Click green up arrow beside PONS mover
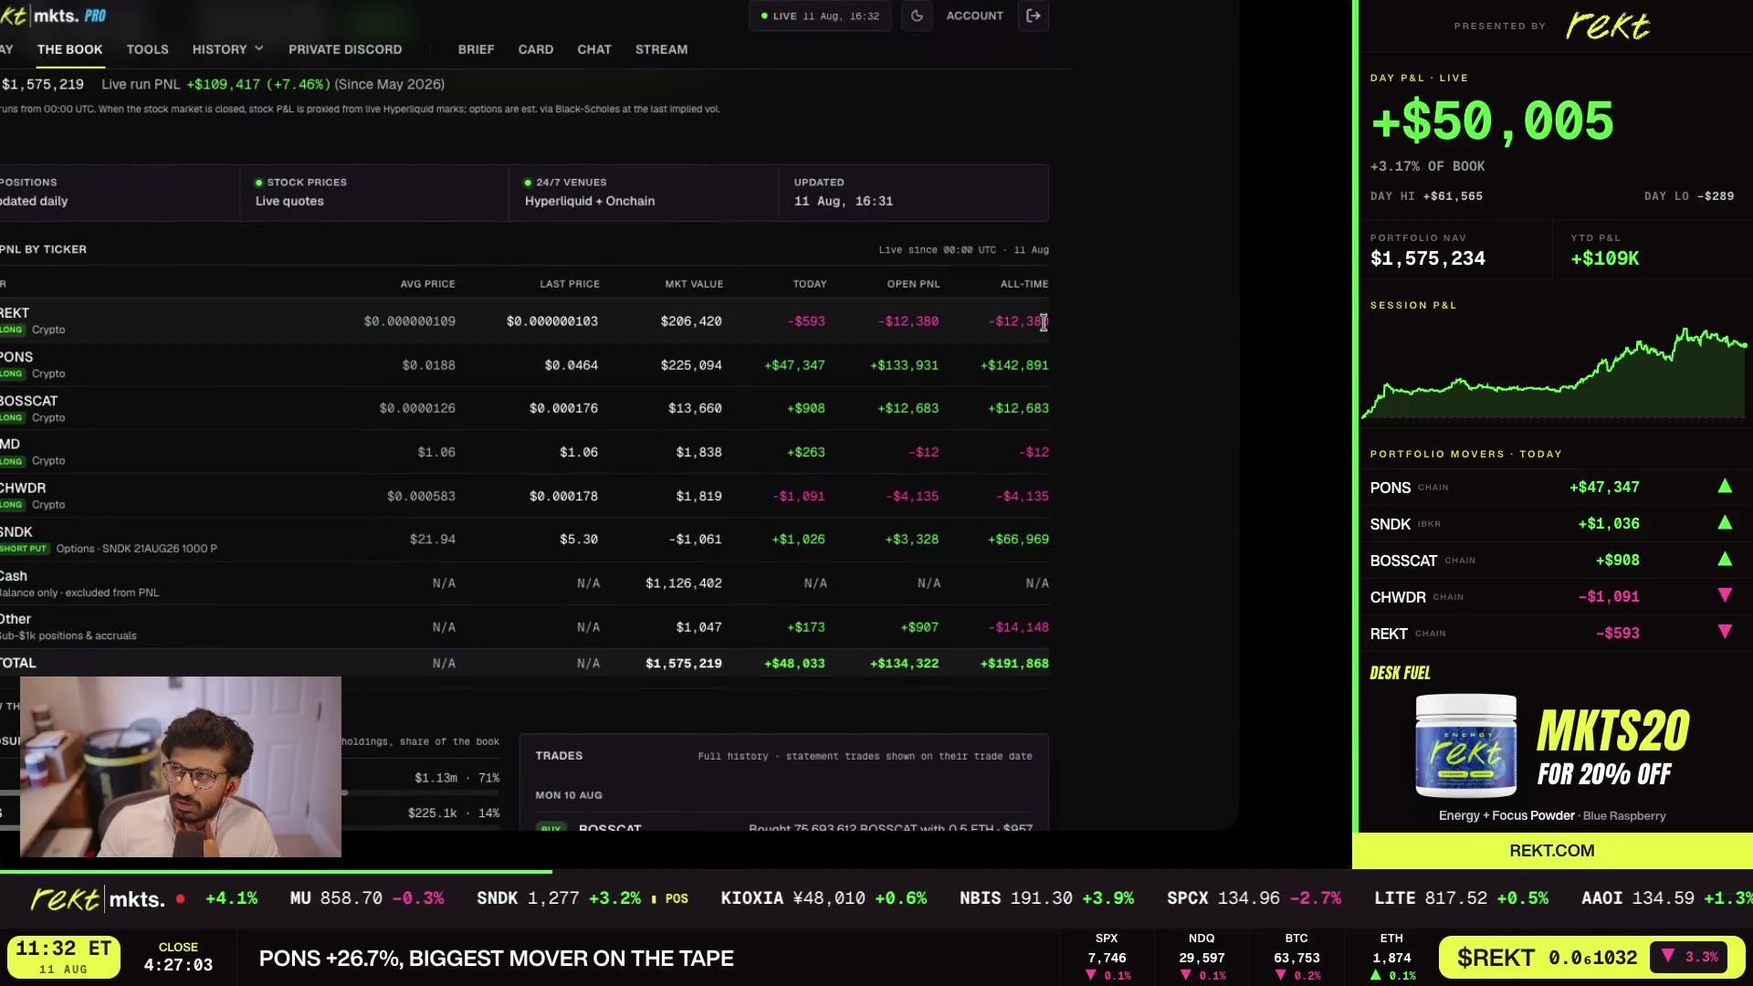 (x=1725, y=487)
